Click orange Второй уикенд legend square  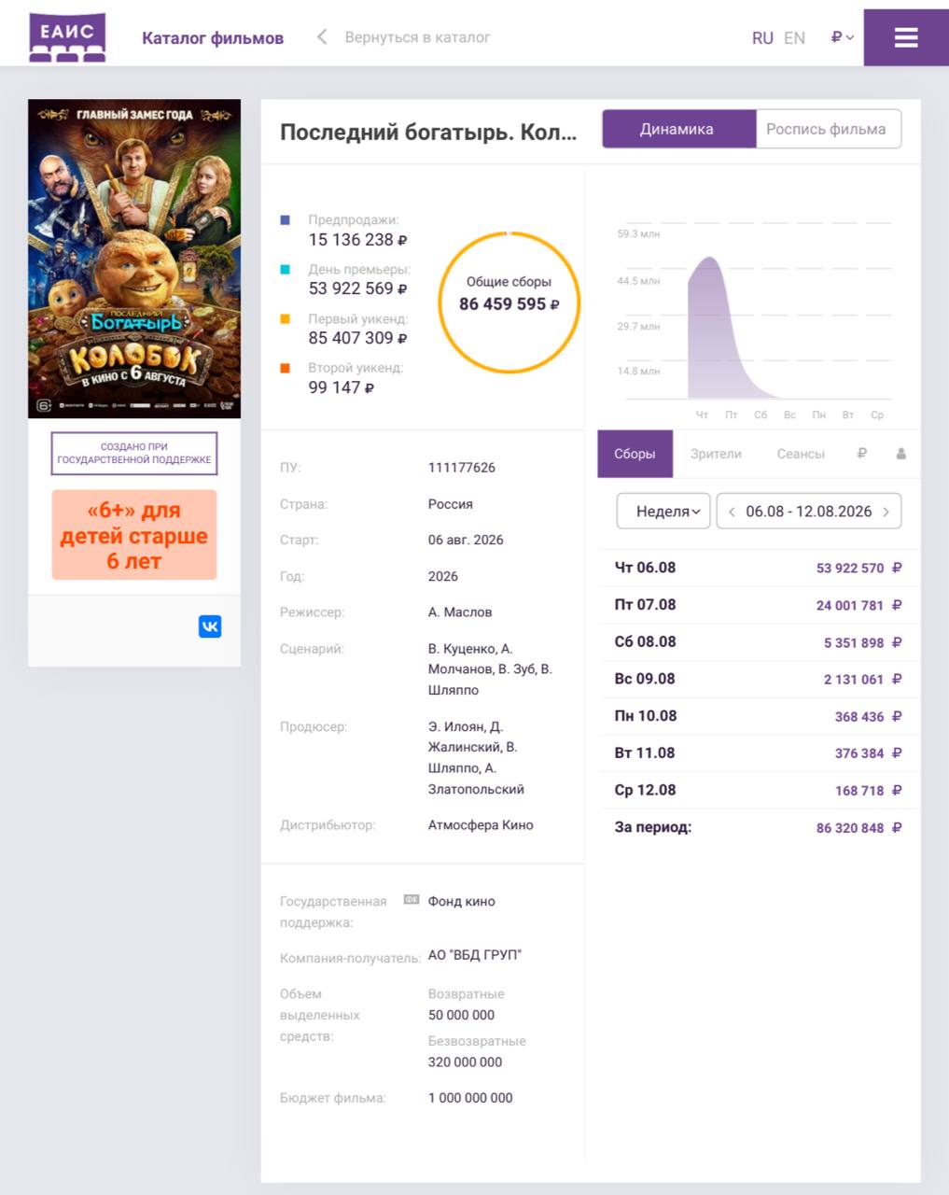pyautogui.click(x=286, y=368)
